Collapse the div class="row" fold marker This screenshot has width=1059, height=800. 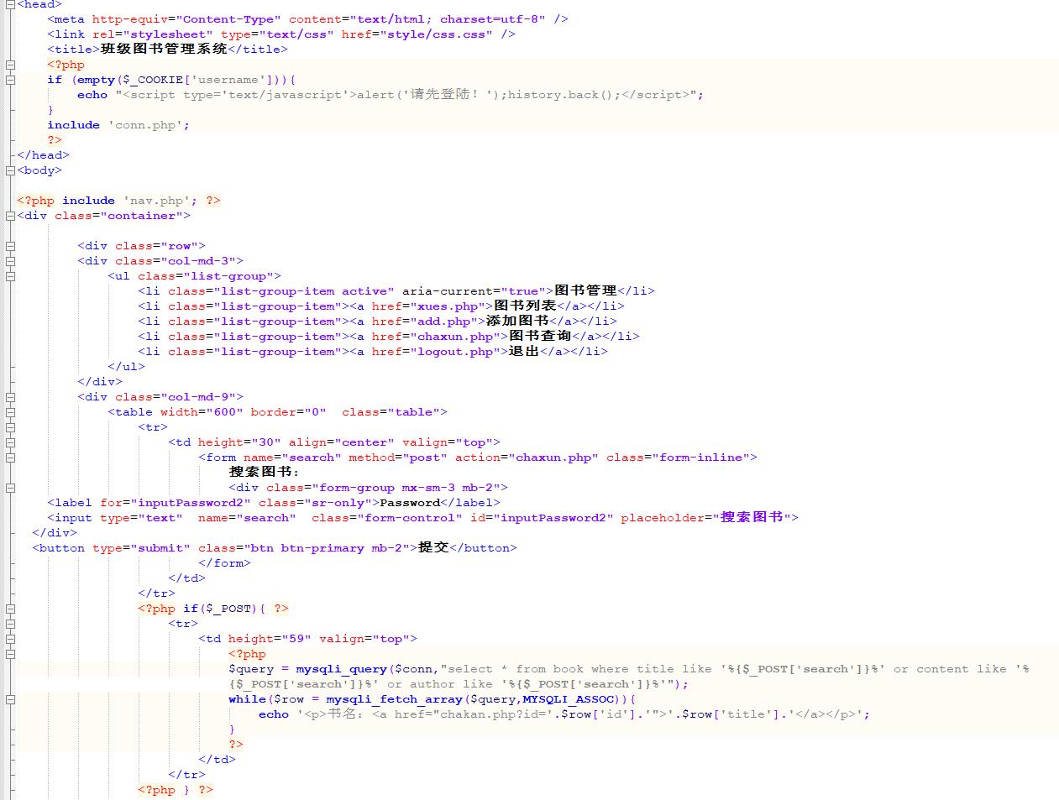coord(10,246)
